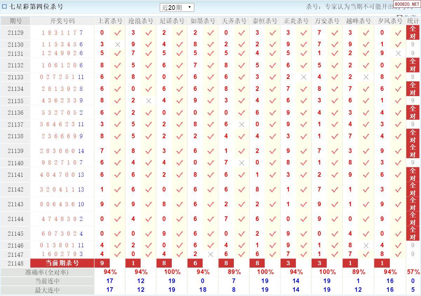Viewport: 421px width, 296px height.
Task: Click the 全对 badge in row 21145
Action: pyautogui.click(x=413, y=233)
